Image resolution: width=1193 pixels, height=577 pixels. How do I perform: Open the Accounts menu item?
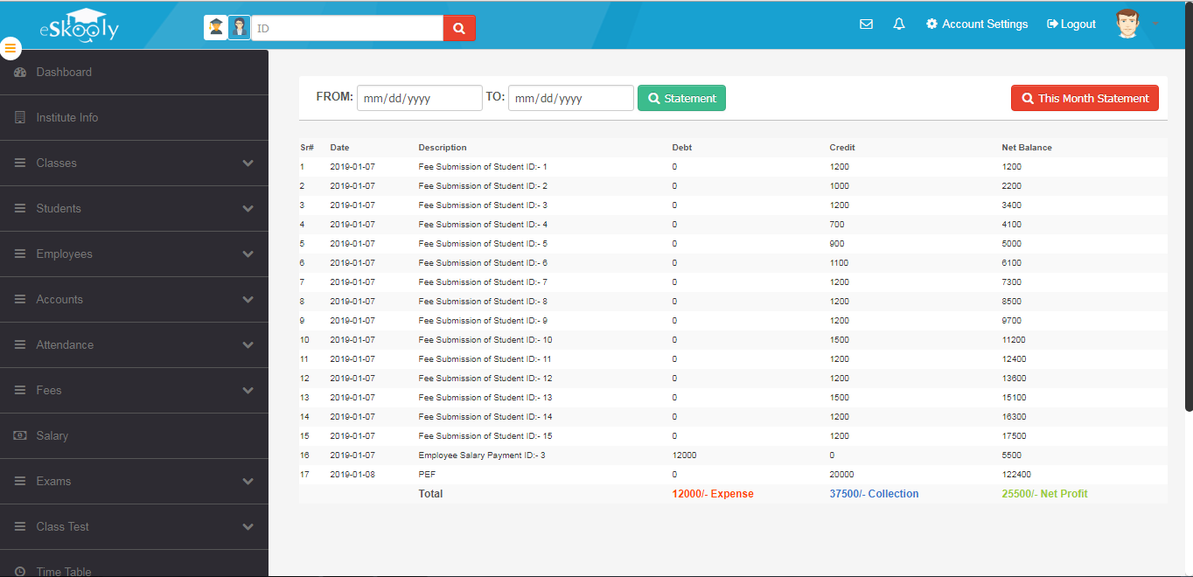click(134, 300)
